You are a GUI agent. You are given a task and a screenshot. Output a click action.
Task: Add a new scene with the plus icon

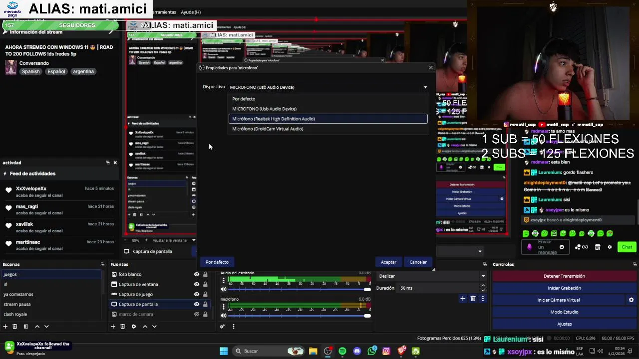click(5, 327)
